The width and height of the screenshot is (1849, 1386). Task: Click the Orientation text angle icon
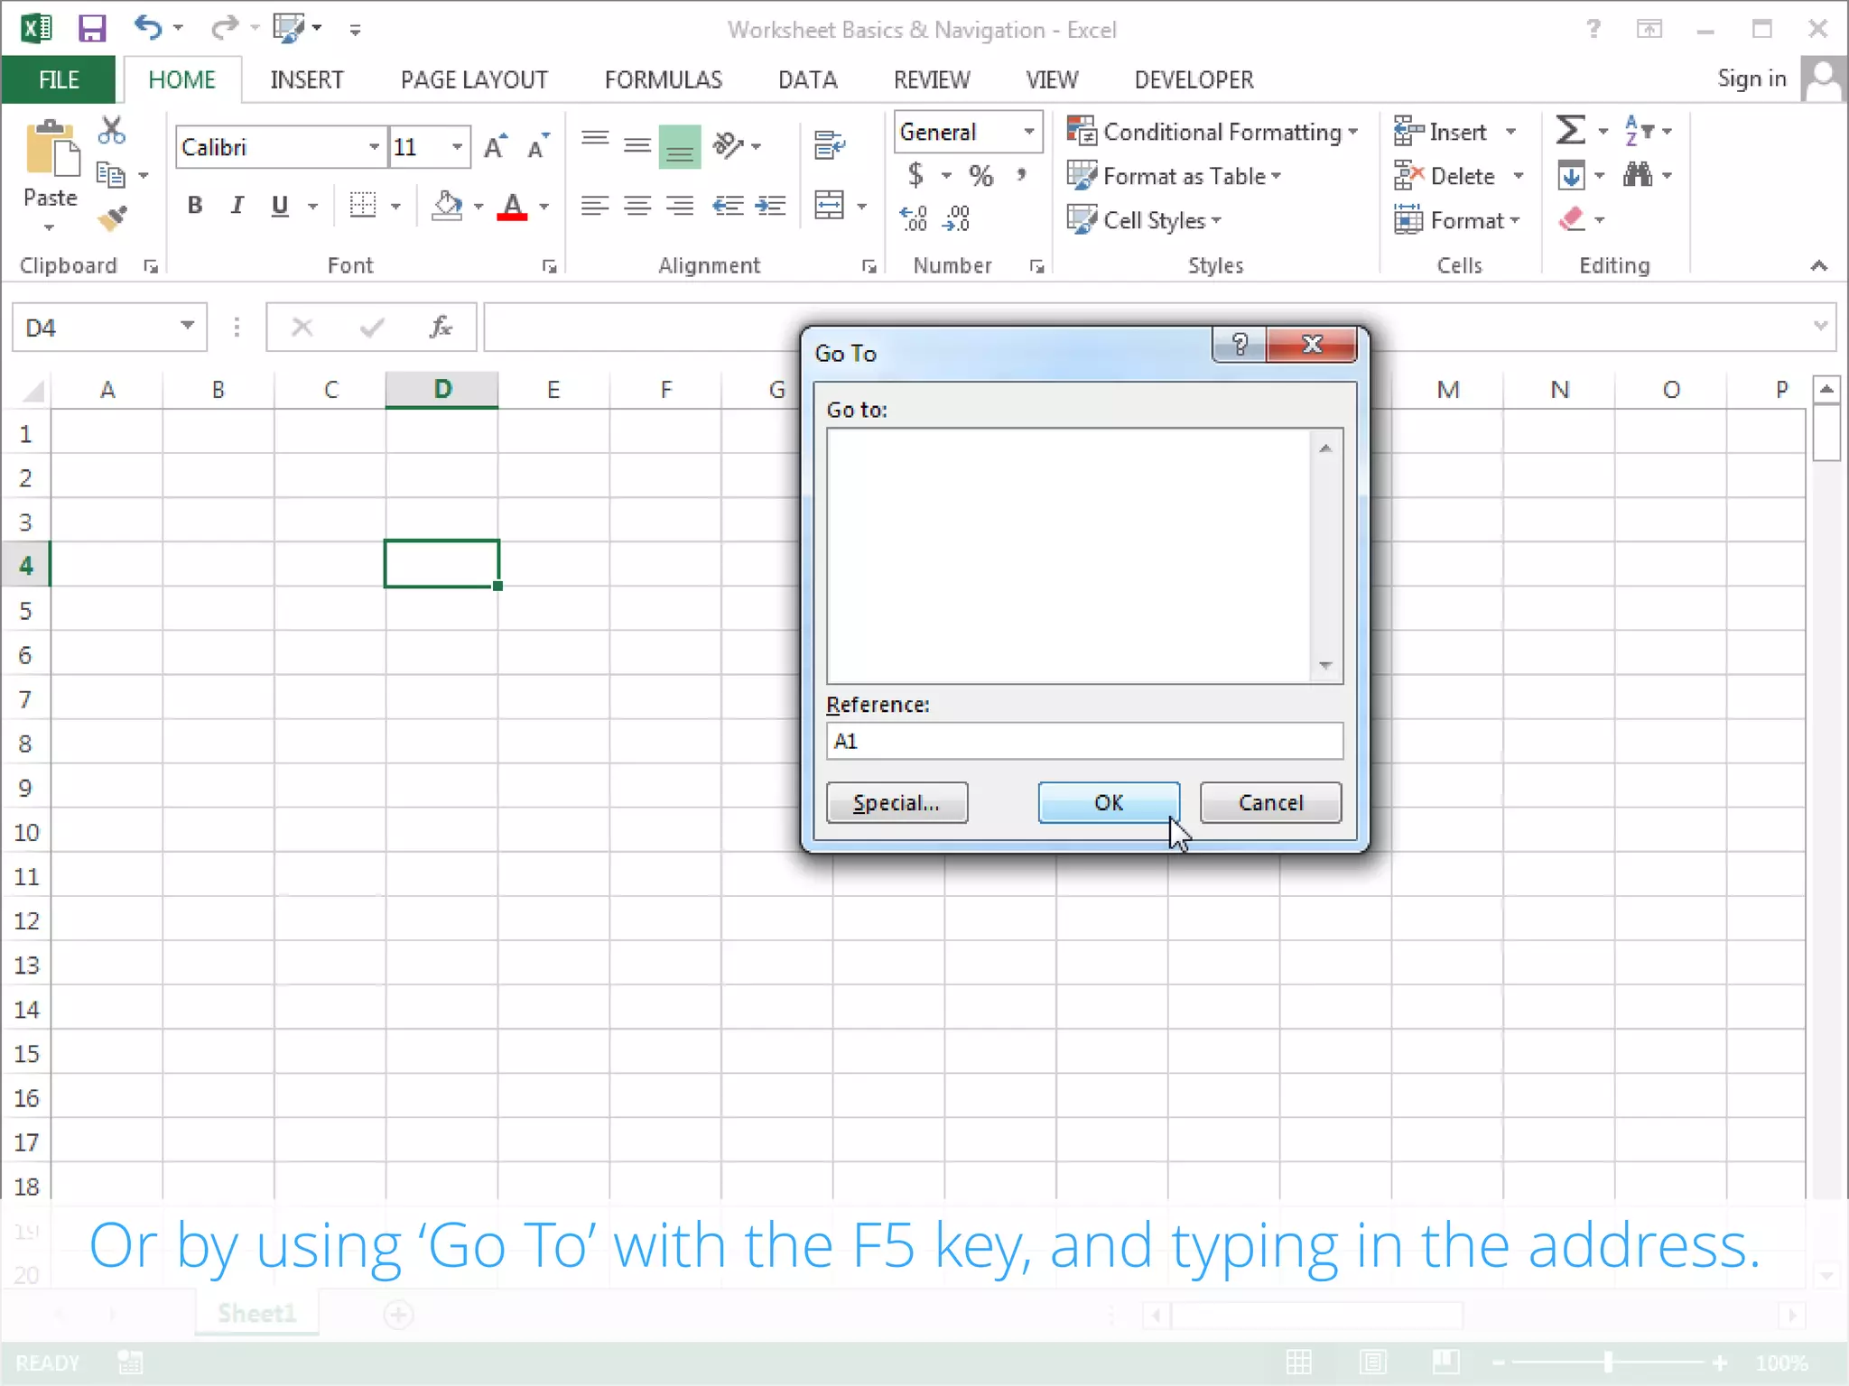728,144
